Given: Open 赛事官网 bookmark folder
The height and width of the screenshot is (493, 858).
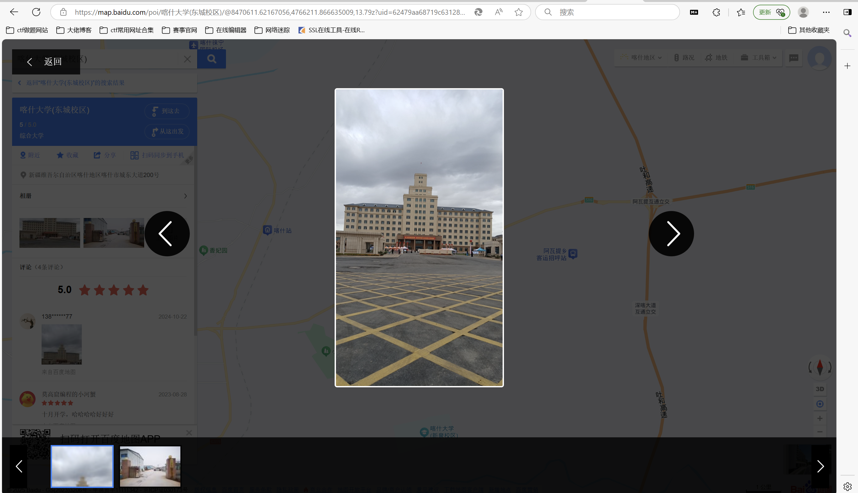Looking at the screenshot, I should [179, 30].
